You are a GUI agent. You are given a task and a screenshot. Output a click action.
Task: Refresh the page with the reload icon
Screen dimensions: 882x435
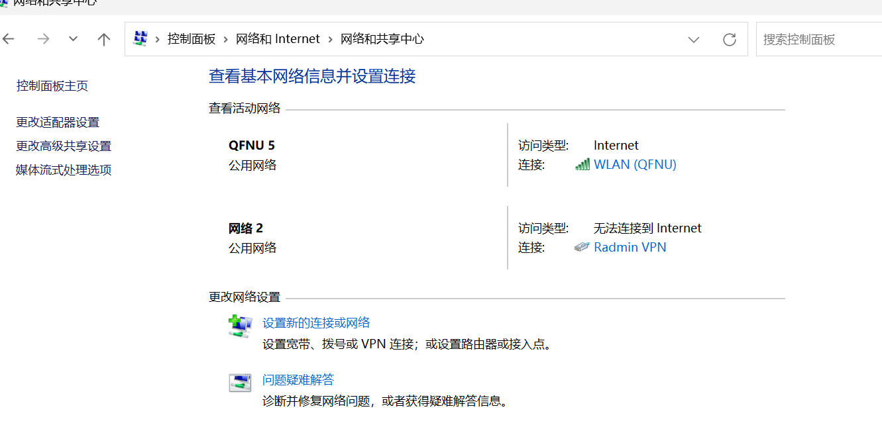(x=730, y=40)
